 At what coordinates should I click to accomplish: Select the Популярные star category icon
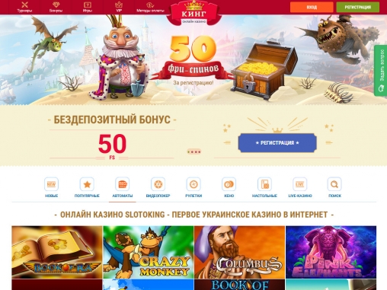87,184
